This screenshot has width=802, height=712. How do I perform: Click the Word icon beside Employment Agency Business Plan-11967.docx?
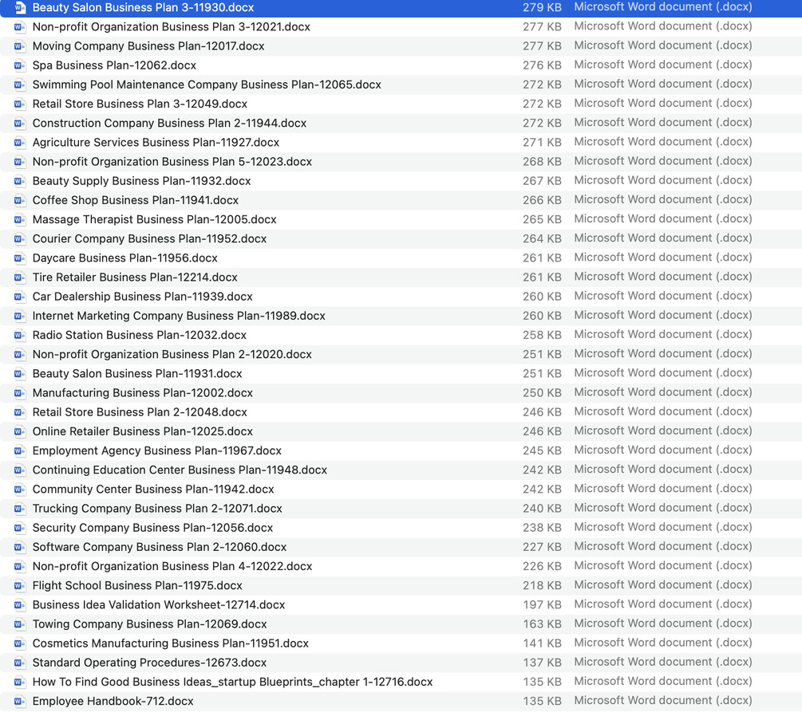(20, 450)
